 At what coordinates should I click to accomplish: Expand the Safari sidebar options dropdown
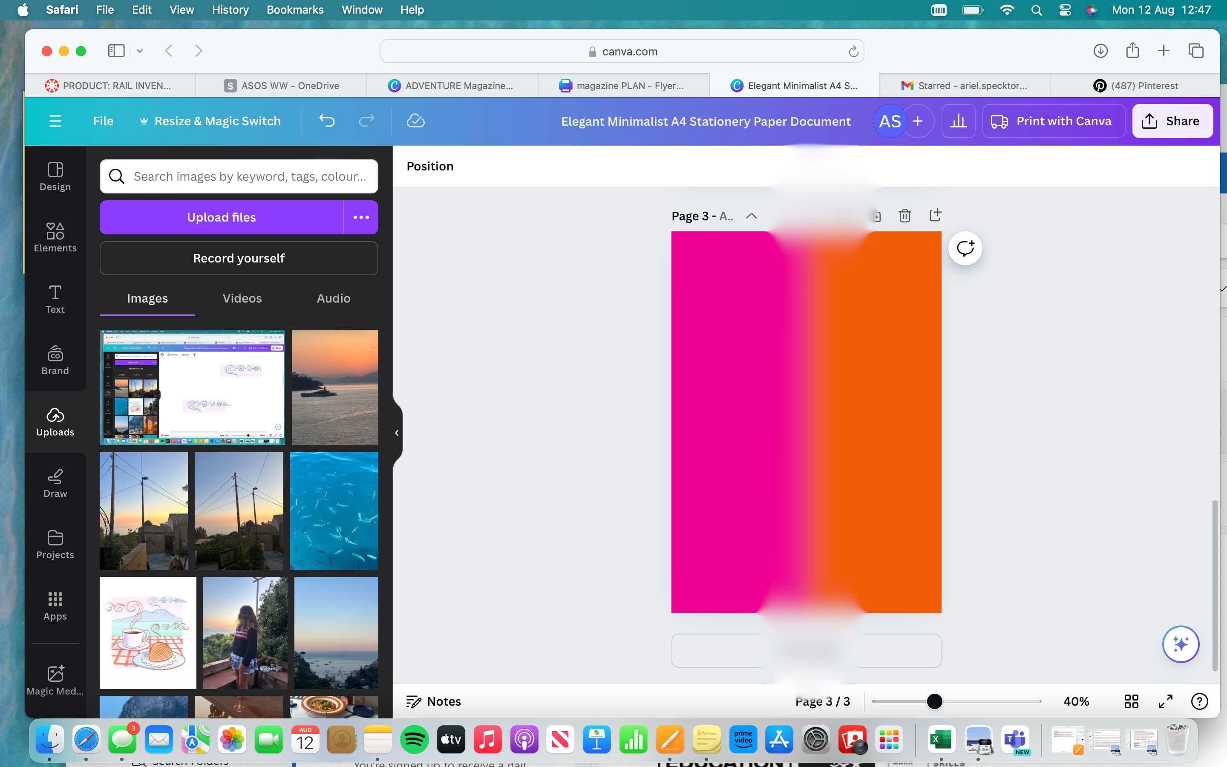(139, 51)
